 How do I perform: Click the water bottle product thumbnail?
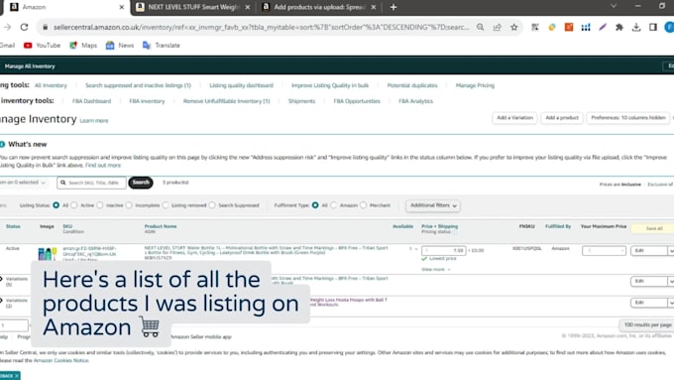(x=48, y=253)
